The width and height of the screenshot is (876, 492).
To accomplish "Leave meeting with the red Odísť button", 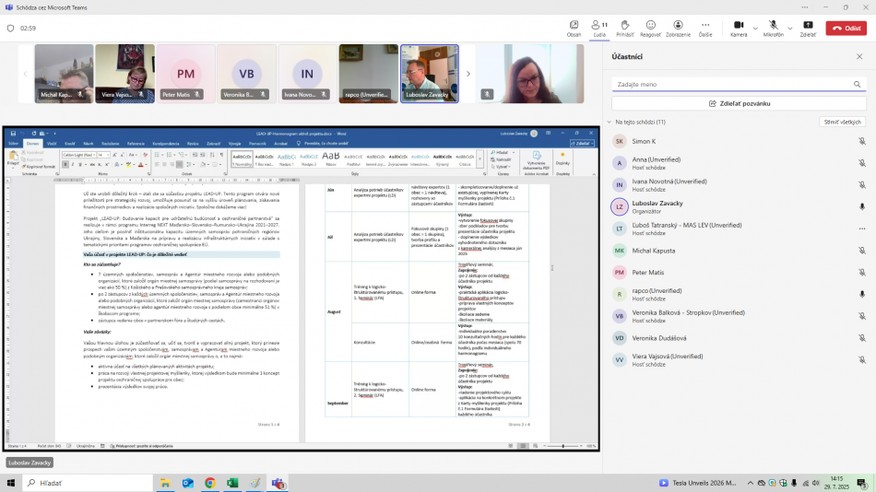I will coord(846,28).
